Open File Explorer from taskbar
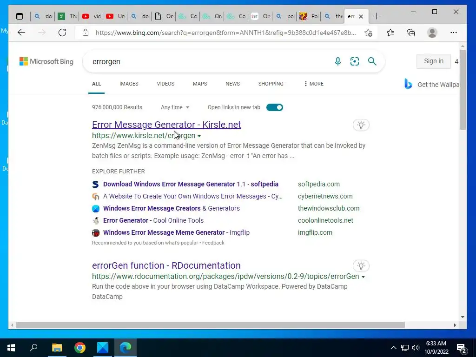The image size is (476, 357). click(57, 348)
